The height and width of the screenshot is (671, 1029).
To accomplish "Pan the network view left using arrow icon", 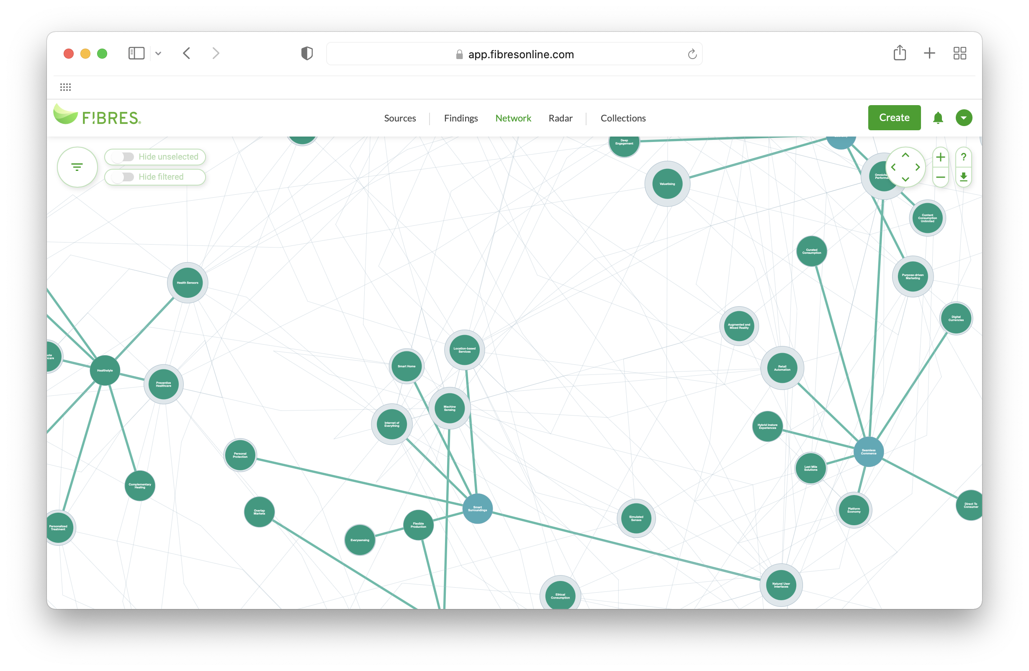I will [894, 168].
